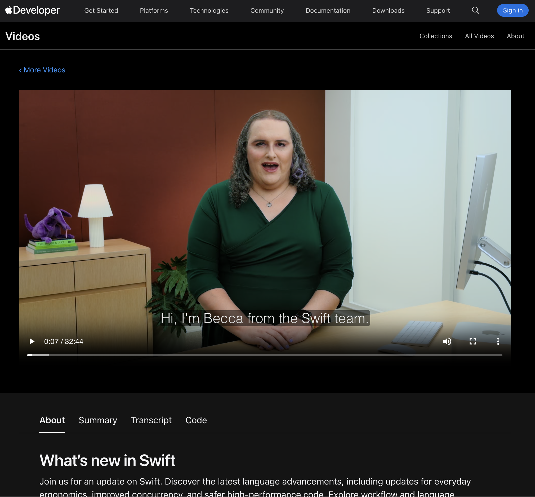Play the video with the play button
The image size is (535, 497).
click(x=32, y=341)
